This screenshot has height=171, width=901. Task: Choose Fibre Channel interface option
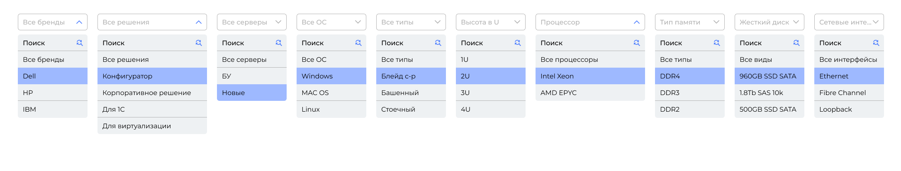849,93
